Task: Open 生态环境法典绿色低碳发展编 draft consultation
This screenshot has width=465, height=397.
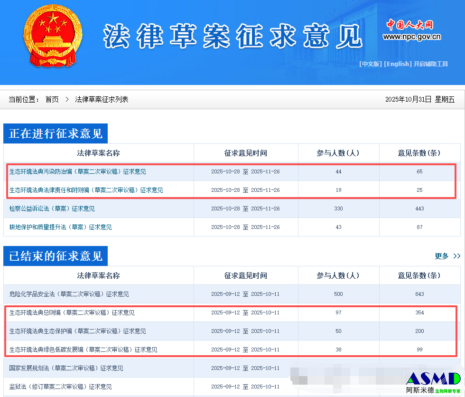Action: pos(84,350)
